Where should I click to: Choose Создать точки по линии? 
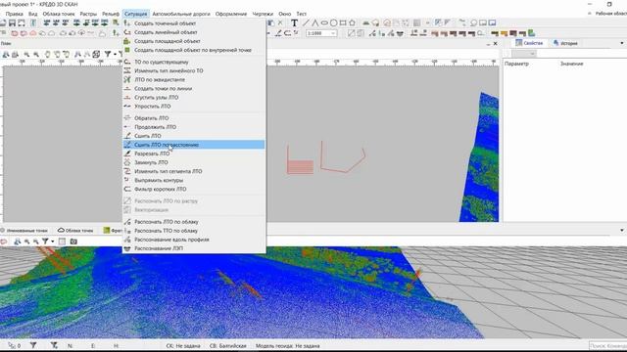(194, 89)
